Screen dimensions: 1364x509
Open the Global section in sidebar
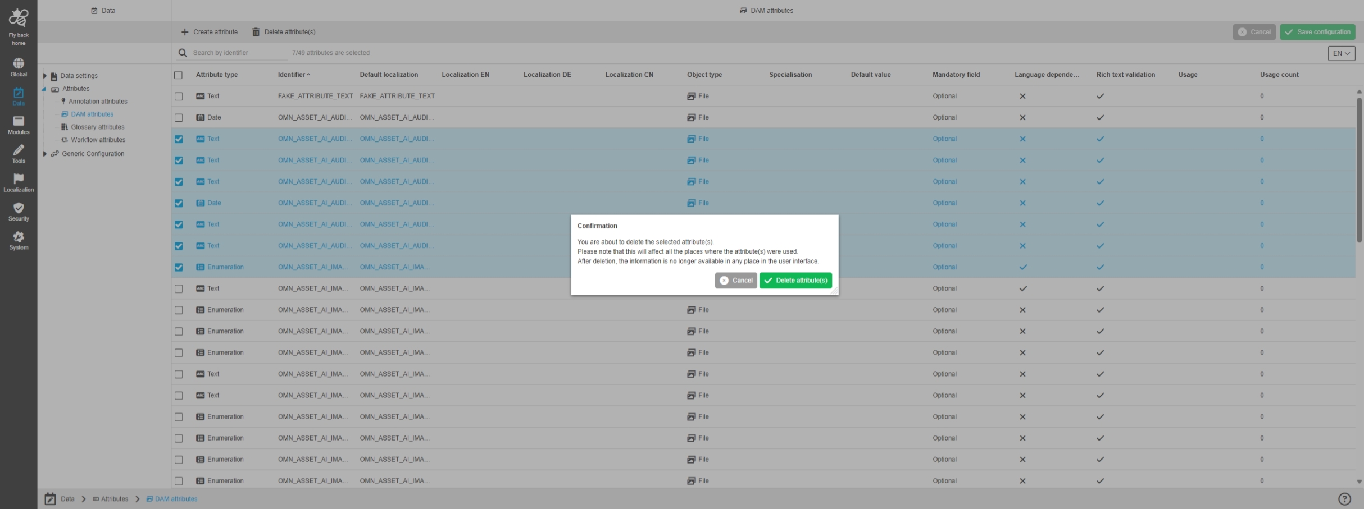(19, 63)
